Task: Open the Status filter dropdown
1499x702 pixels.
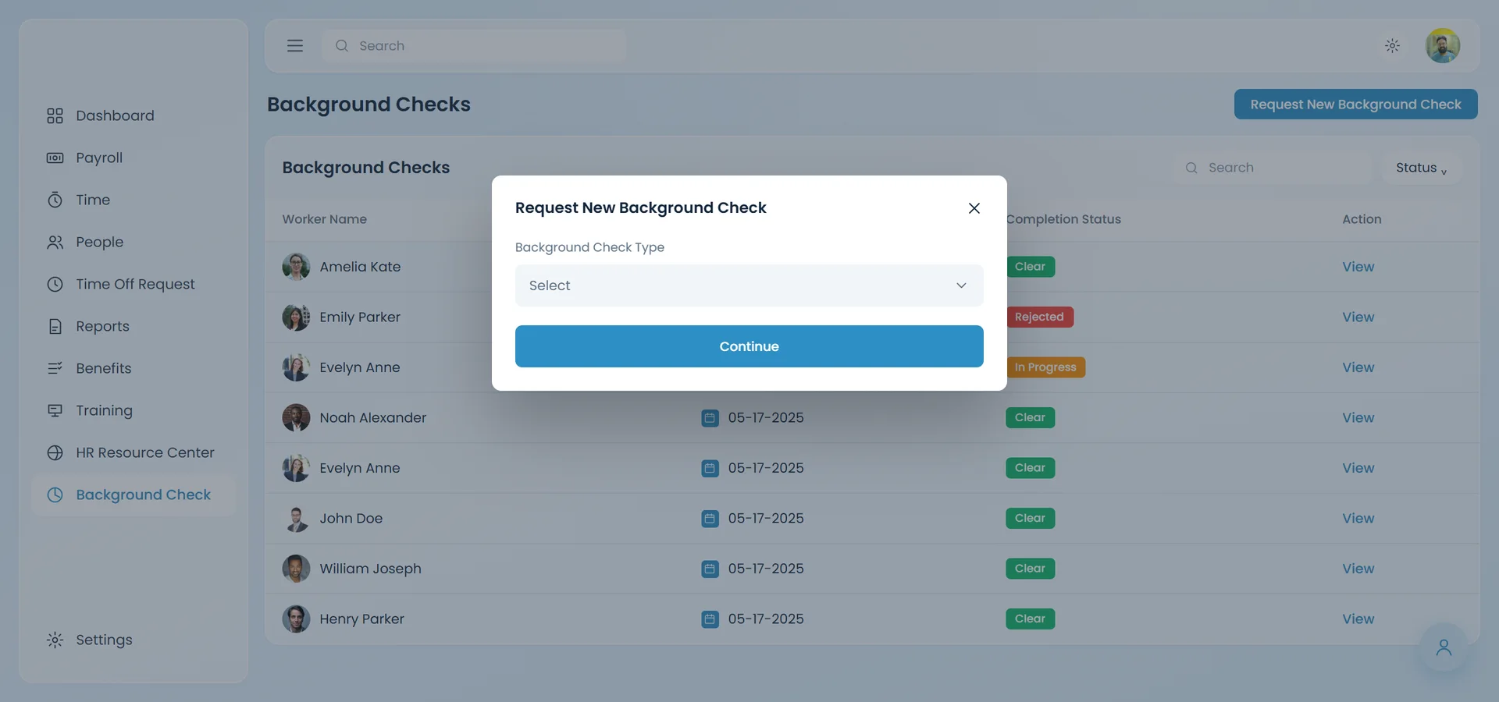Action: click(x=1421, y=168)
